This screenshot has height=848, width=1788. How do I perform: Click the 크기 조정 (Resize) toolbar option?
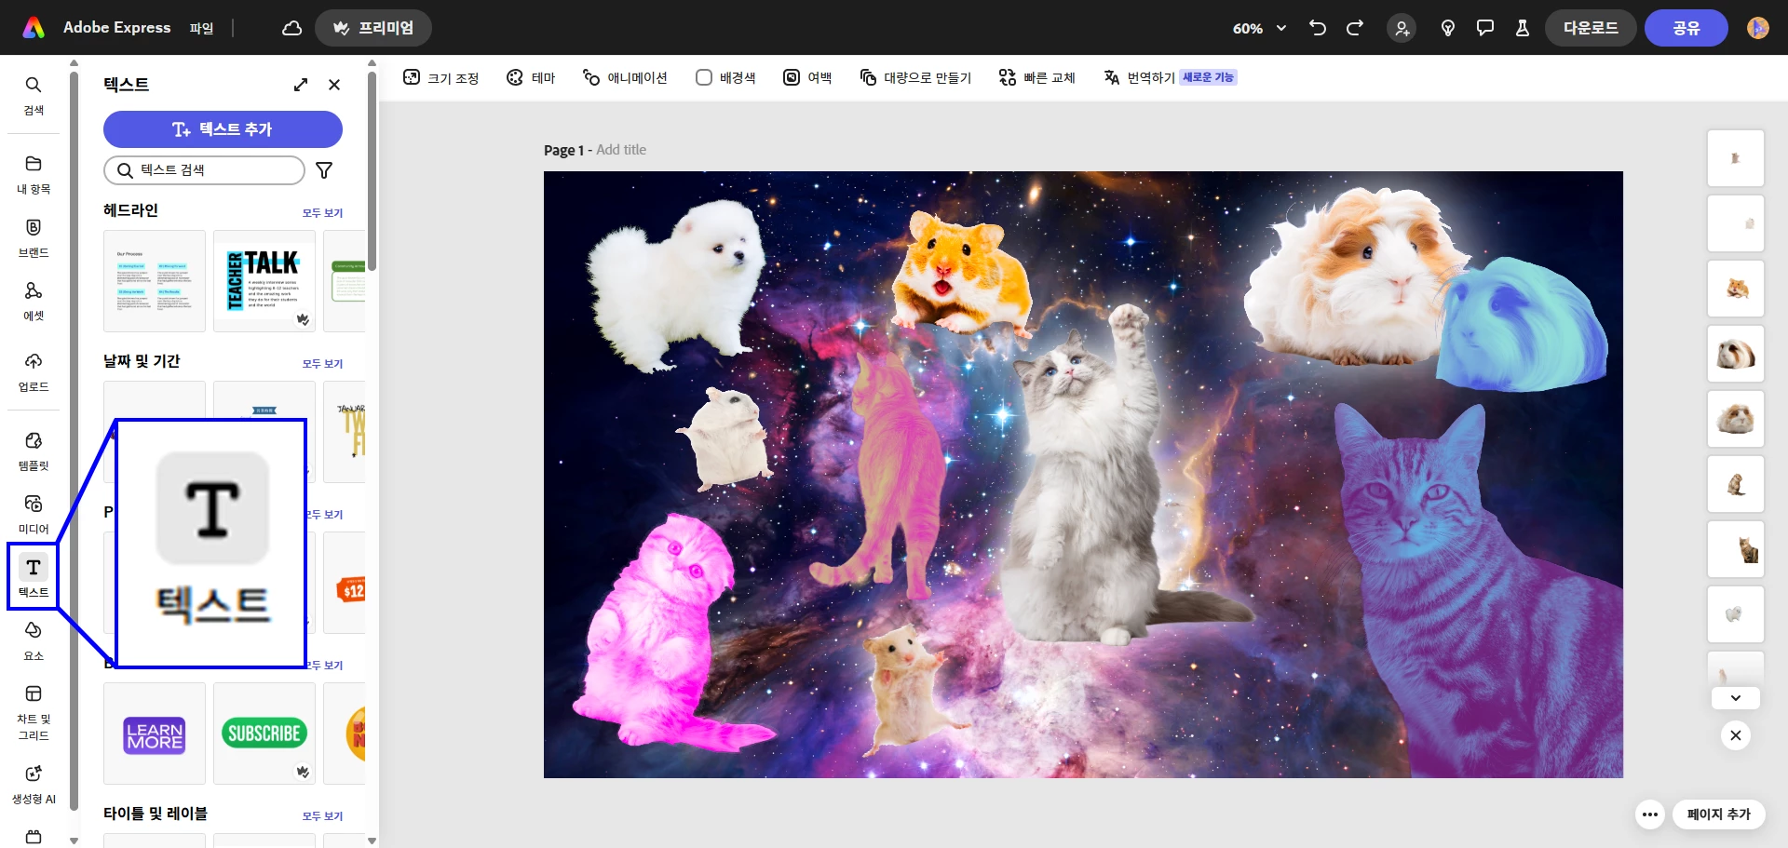441,78
